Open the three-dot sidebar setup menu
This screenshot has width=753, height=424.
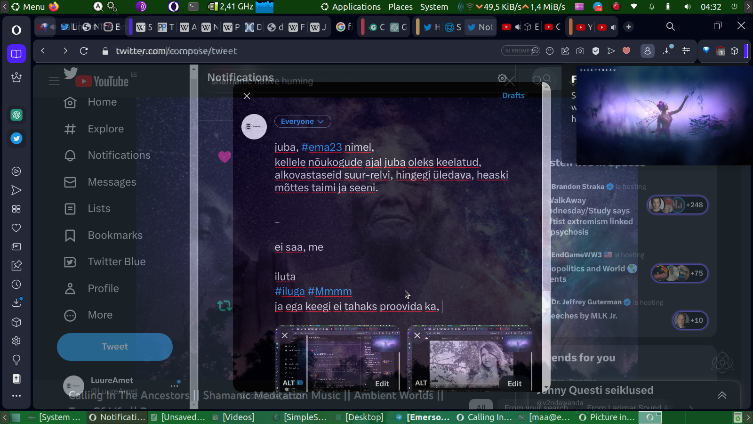tap(16, 396)
